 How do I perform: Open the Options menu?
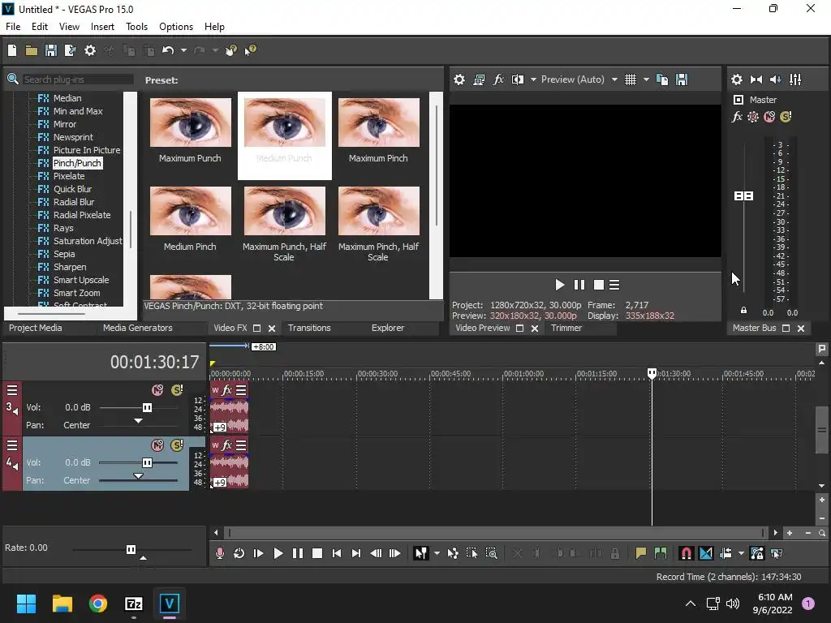pos(176,27)
